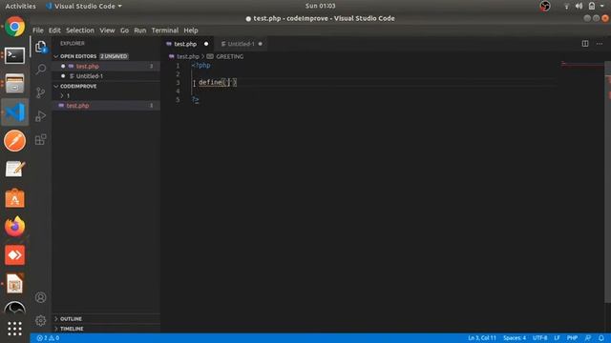
Task: Open the Manage gear icon
Action: click(x=40, y=320)
